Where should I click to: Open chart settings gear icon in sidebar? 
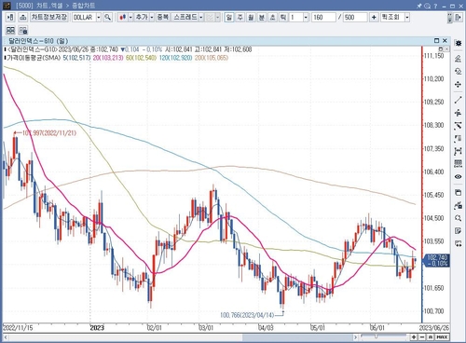[x=458, y=43]
